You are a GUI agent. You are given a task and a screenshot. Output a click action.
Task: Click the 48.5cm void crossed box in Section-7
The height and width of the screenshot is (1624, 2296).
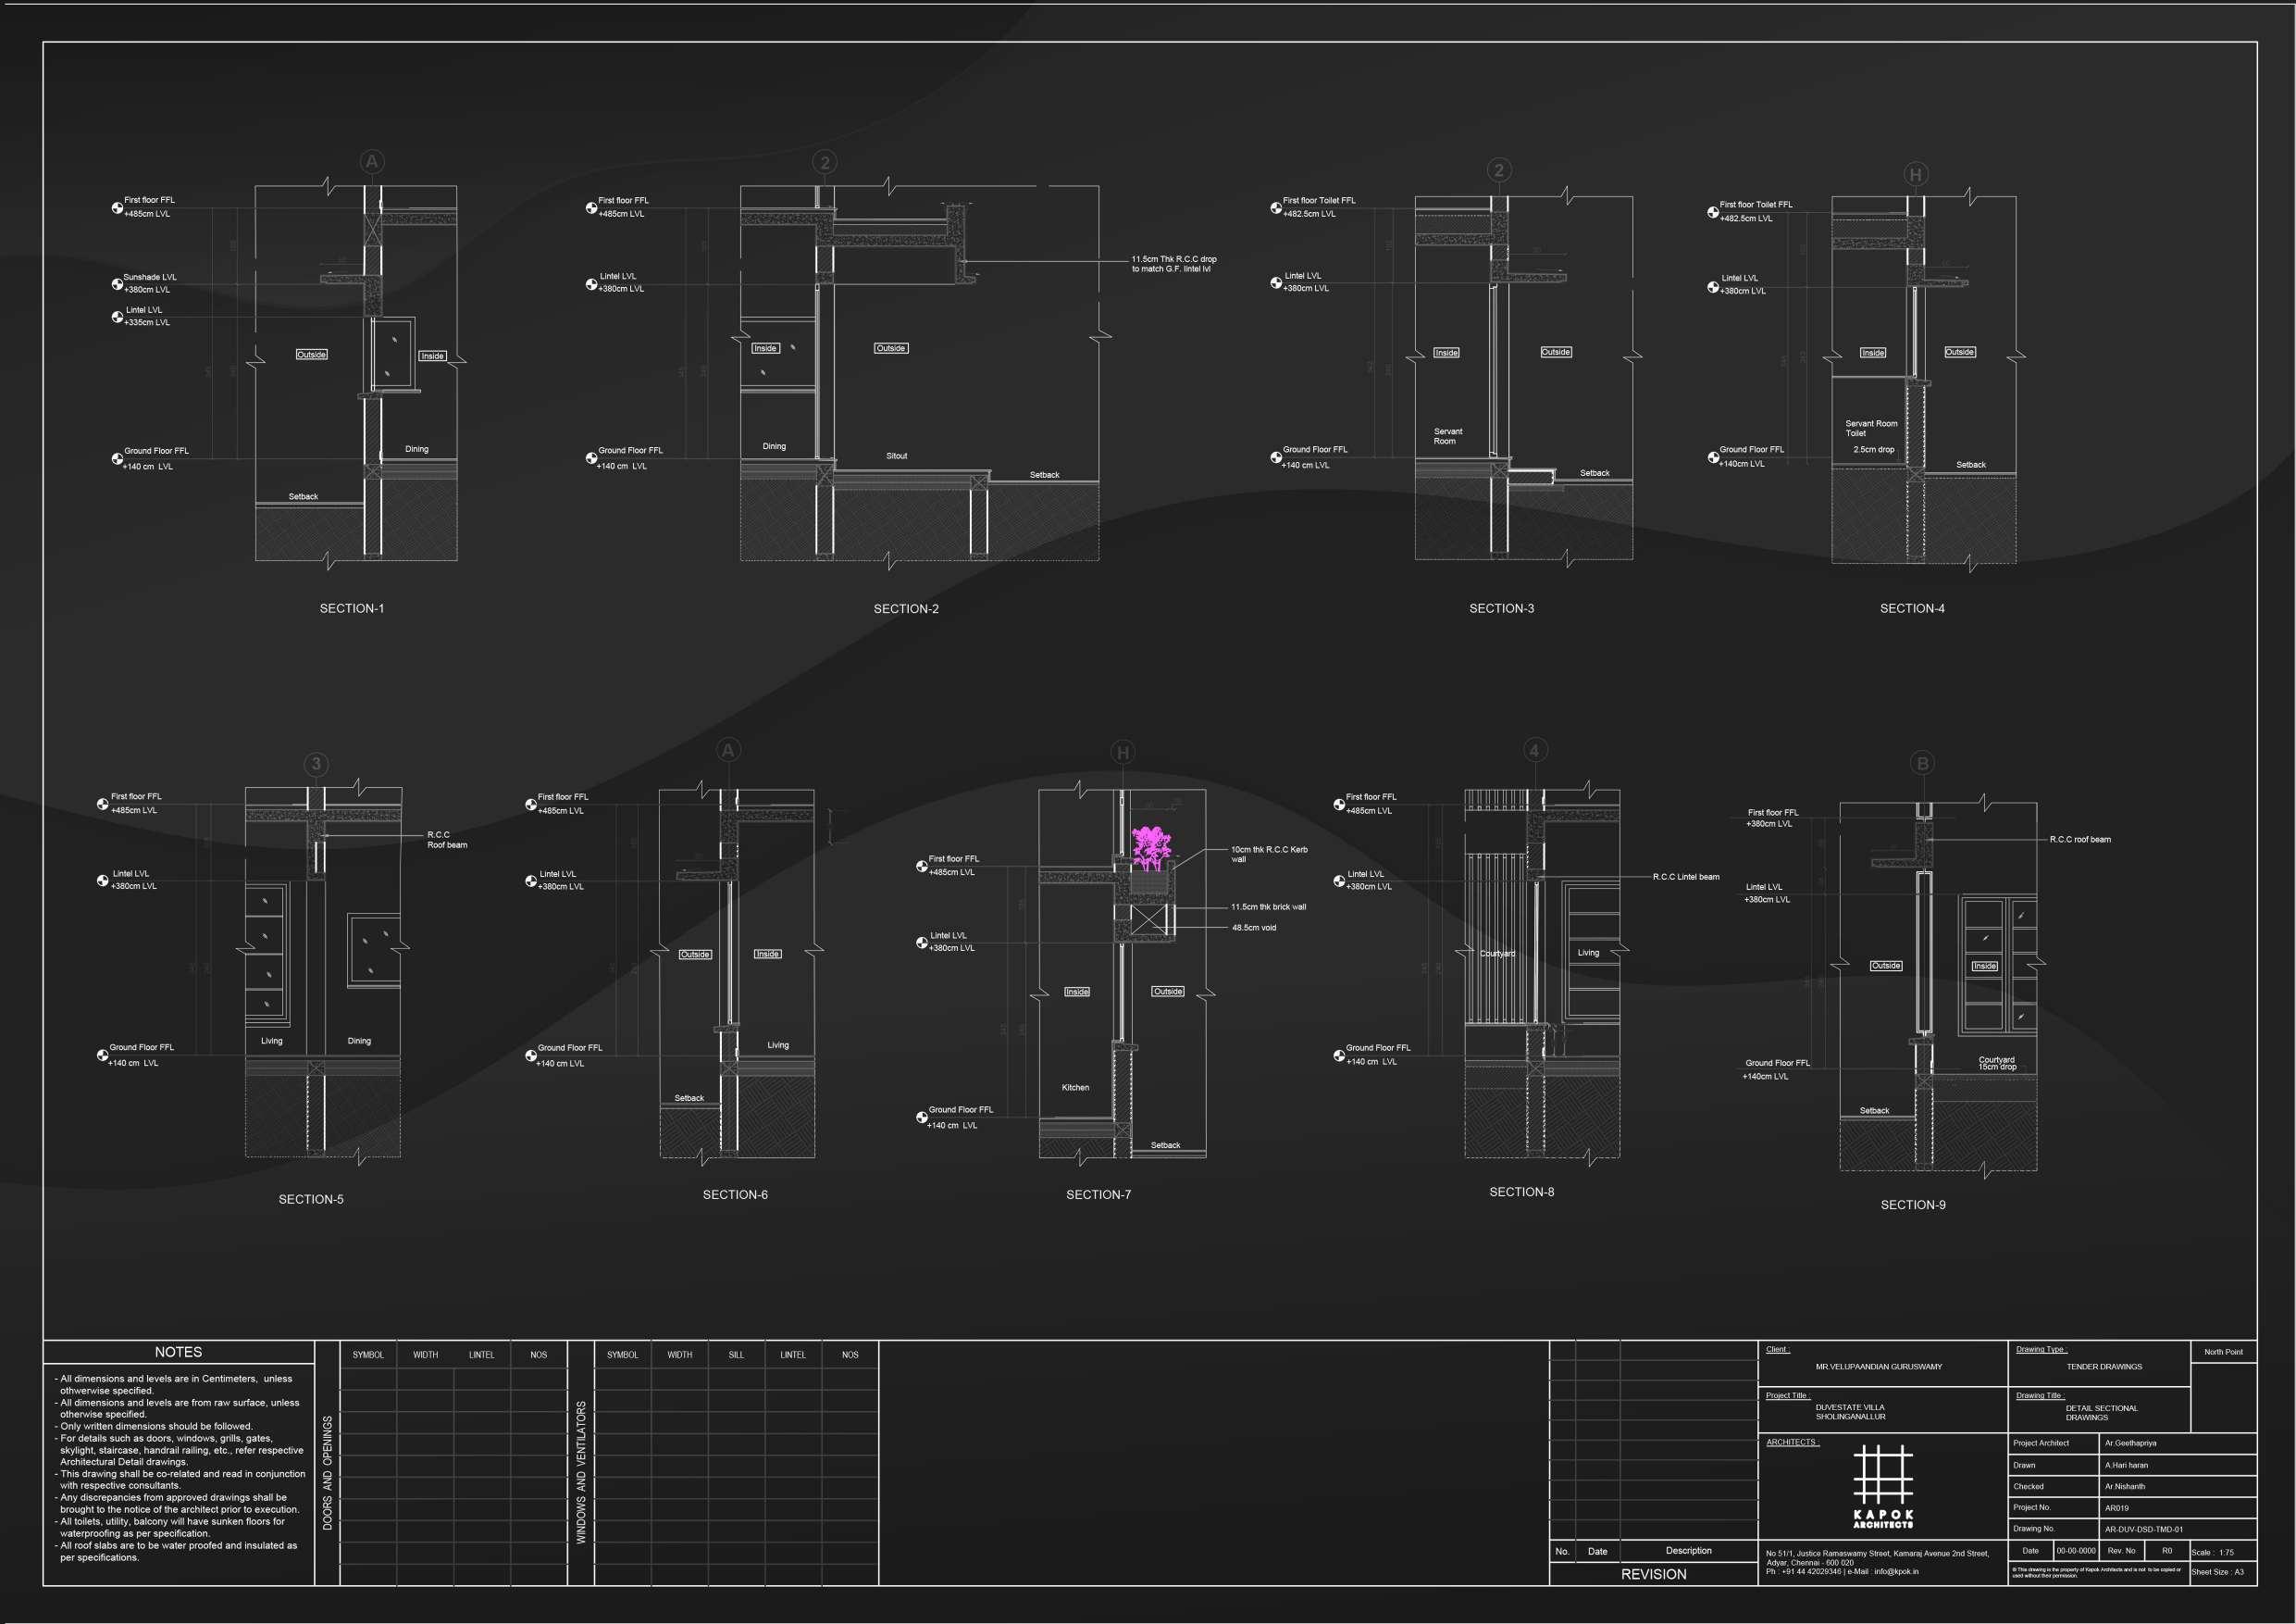(1149, 919)
